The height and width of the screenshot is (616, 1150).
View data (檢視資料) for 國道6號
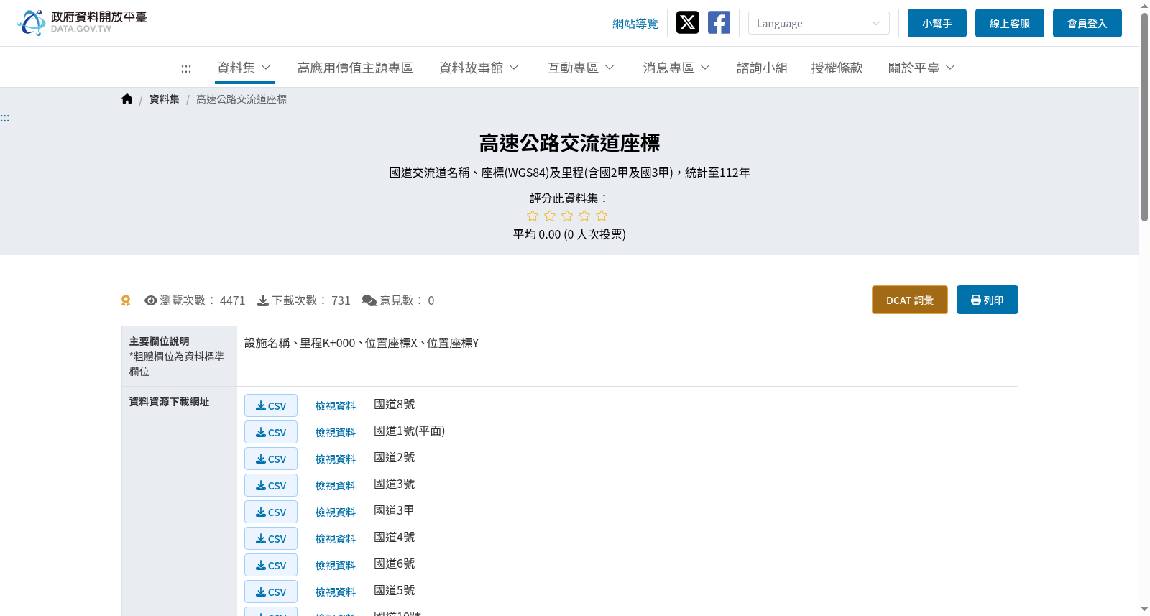tap(336, 566)
